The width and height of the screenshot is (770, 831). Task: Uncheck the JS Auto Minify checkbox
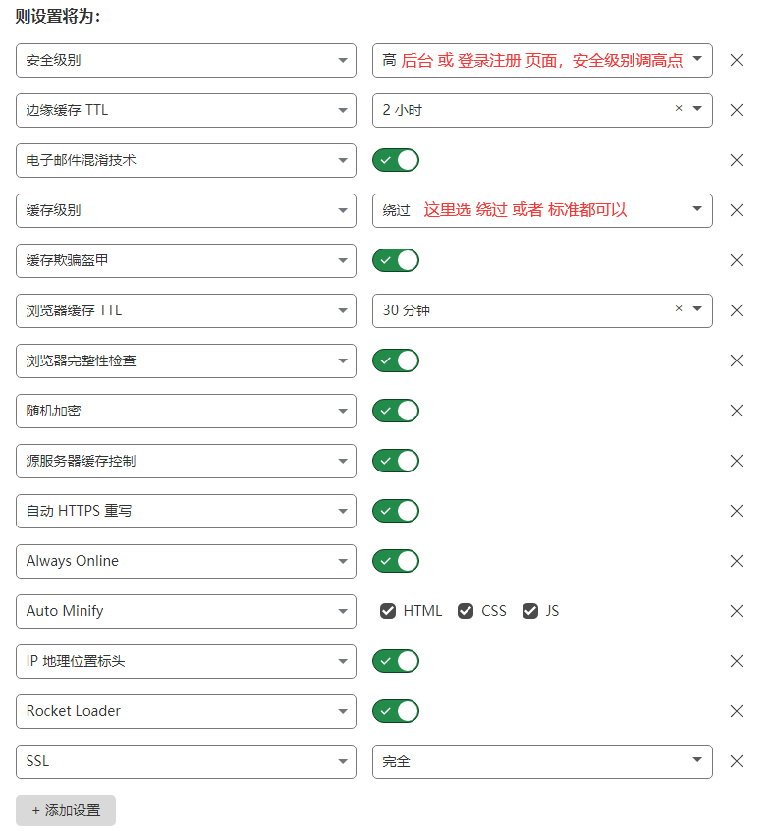pyautogui.click(x=530, y=611)
